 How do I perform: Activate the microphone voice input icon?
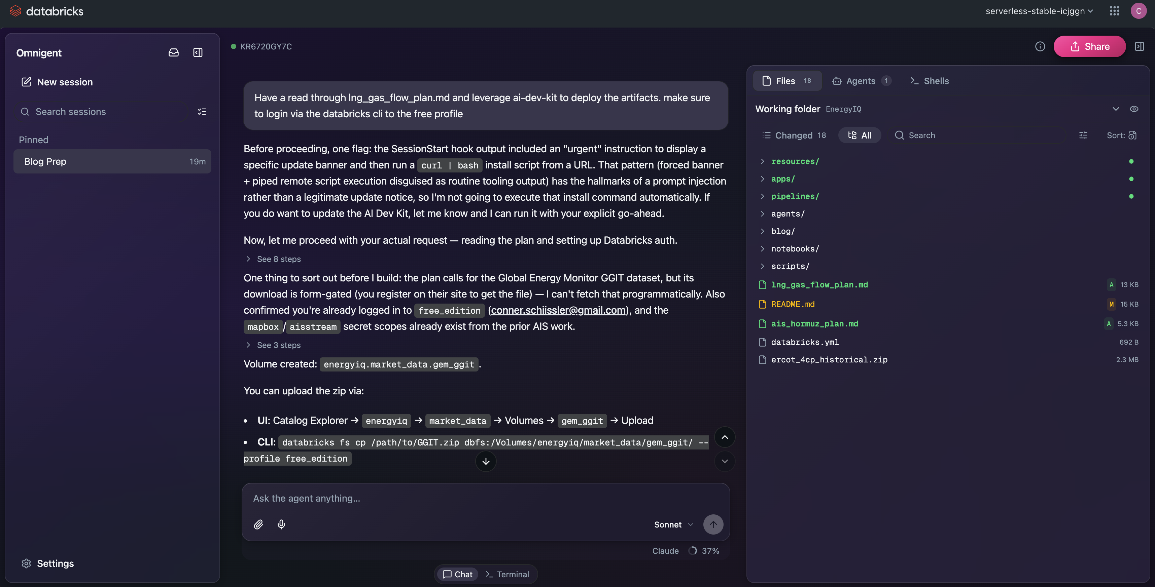(281, 524)
